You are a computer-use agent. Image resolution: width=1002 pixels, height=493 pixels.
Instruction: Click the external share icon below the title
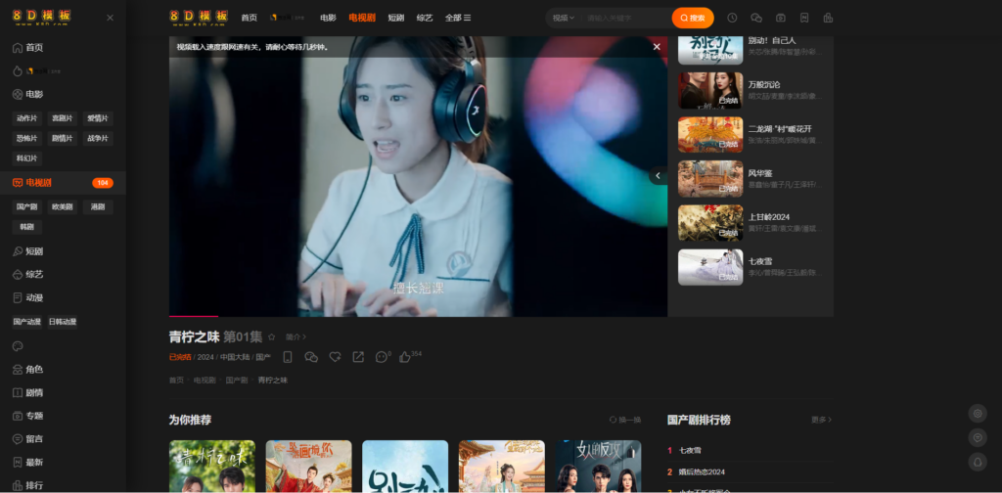(x=358, y=357)
